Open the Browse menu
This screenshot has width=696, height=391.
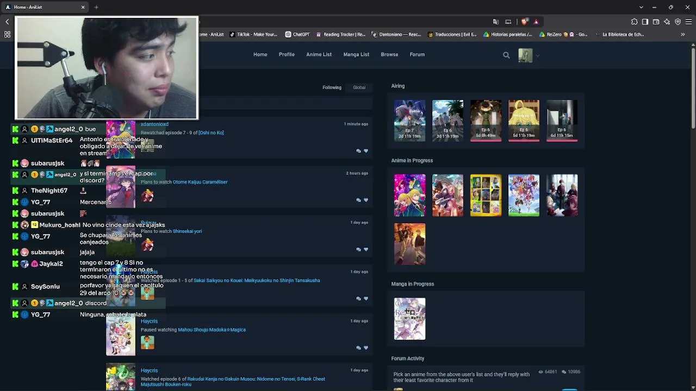click(389, 54)
